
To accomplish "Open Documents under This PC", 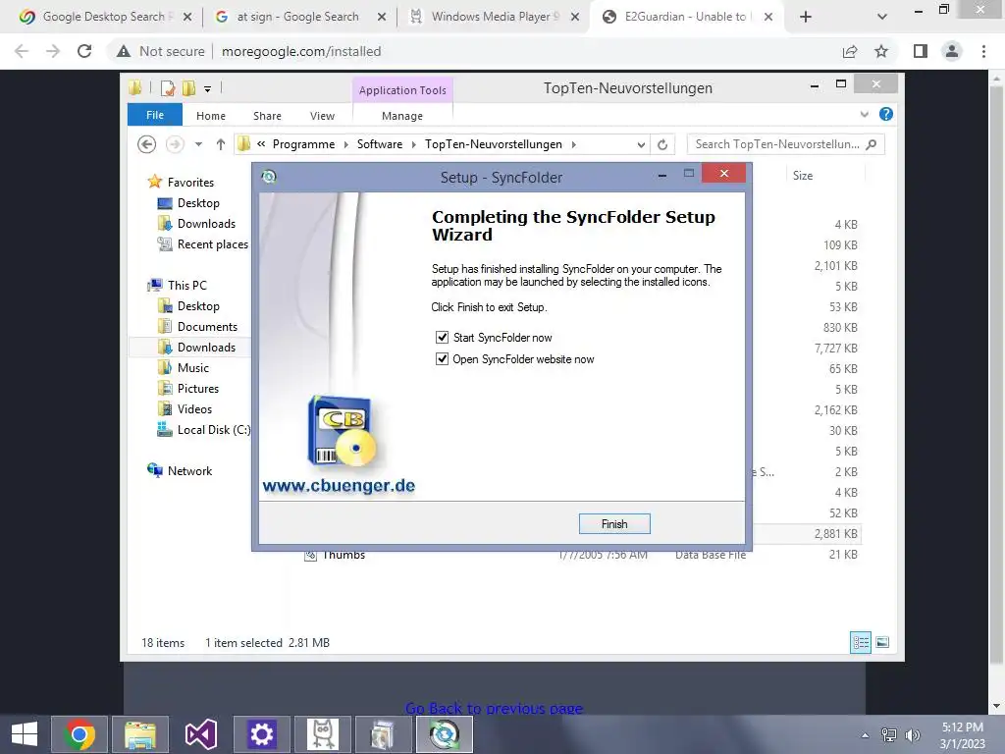I will [207, 326].
